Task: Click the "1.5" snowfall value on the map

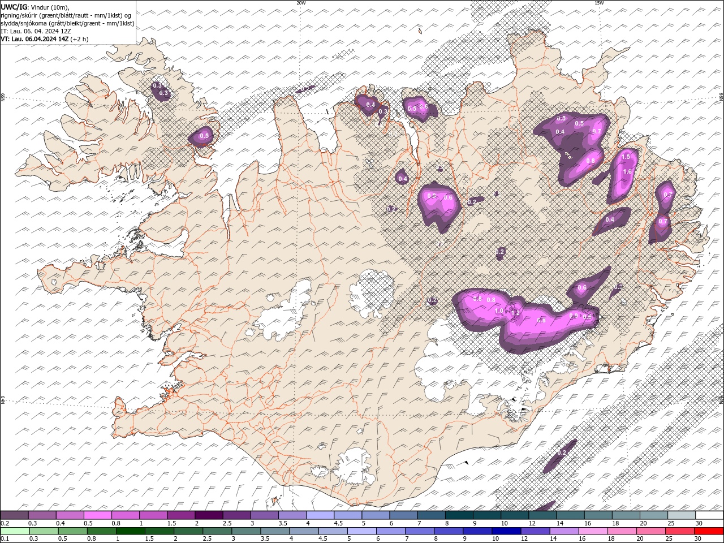Action: pyautogui.click(x=626, y=157)
